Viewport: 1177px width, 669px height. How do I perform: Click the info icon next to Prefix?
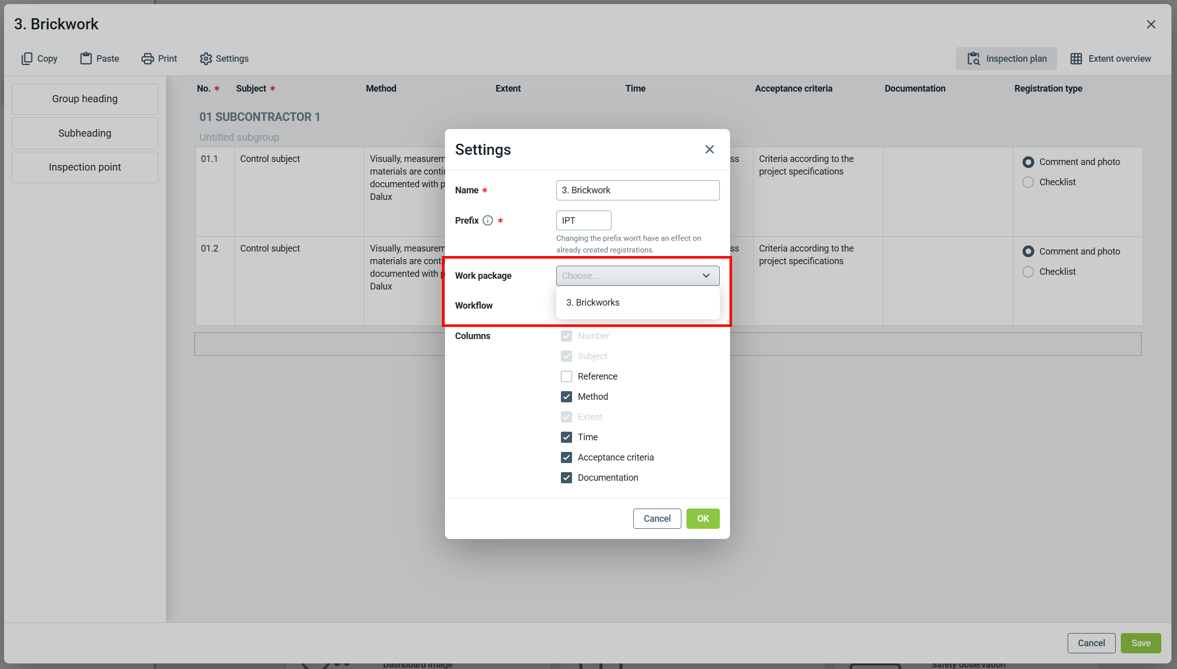488,221
